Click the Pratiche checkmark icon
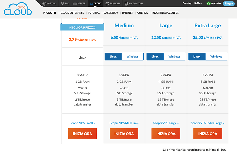Image resolution: width=237 pixels, height=153 pixels. [107, 4]
